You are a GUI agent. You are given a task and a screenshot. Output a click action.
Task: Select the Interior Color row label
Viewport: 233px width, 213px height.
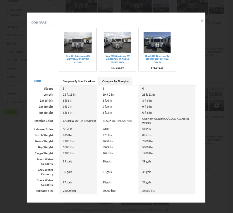[44, 121]
